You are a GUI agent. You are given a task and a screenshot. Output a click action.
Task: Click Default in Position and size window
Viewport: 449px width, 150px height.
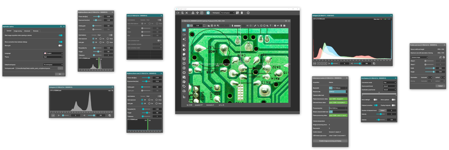click(x=440, y=86)
